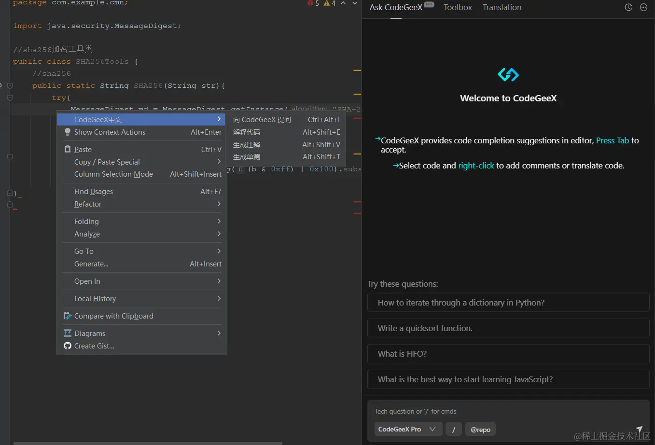655x445 pixels.
Task: Select Create Gist... menu entry
Action: [142, 346]
